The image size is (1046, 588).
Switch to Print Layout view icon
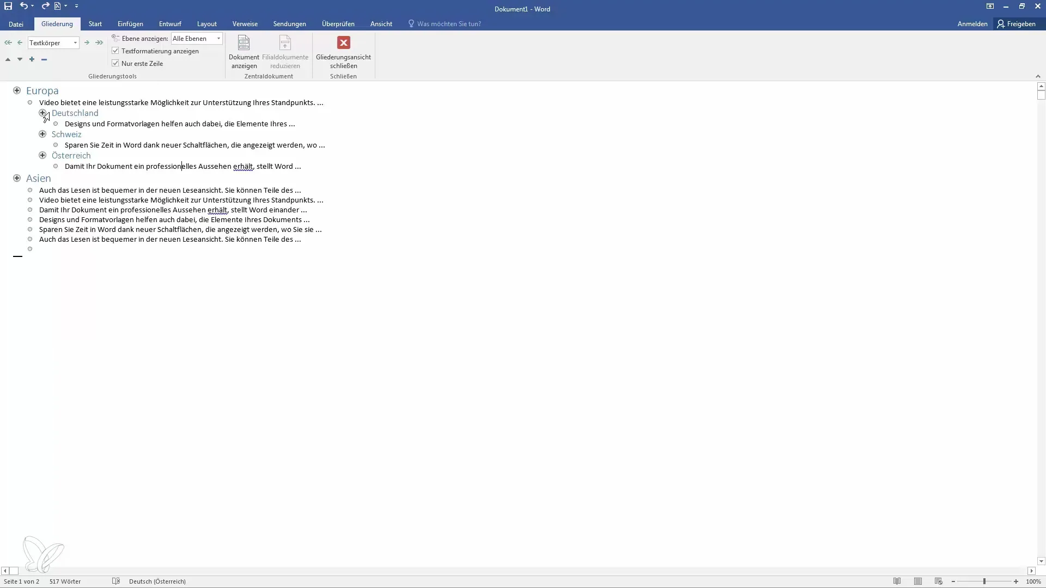pos(918,581)
